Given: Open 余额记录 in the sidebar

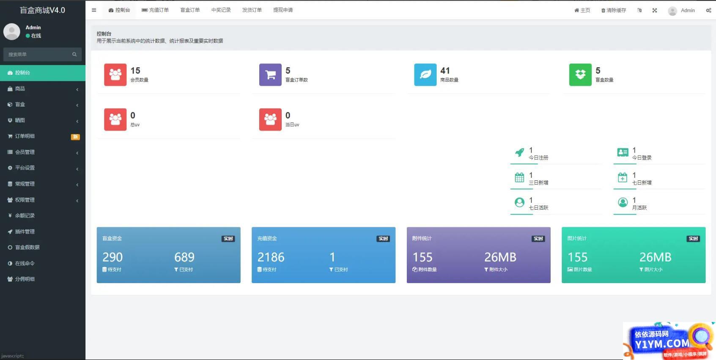Looking at the screenshot, I should (43, 215).
